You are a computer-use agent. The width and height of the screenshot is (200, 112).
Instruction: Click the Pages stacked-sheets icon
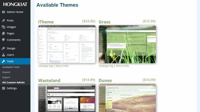(x=3, y=33)
